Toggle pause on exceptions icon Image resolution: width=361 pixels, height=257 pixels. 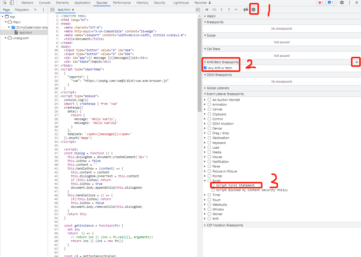coord(254,10)
